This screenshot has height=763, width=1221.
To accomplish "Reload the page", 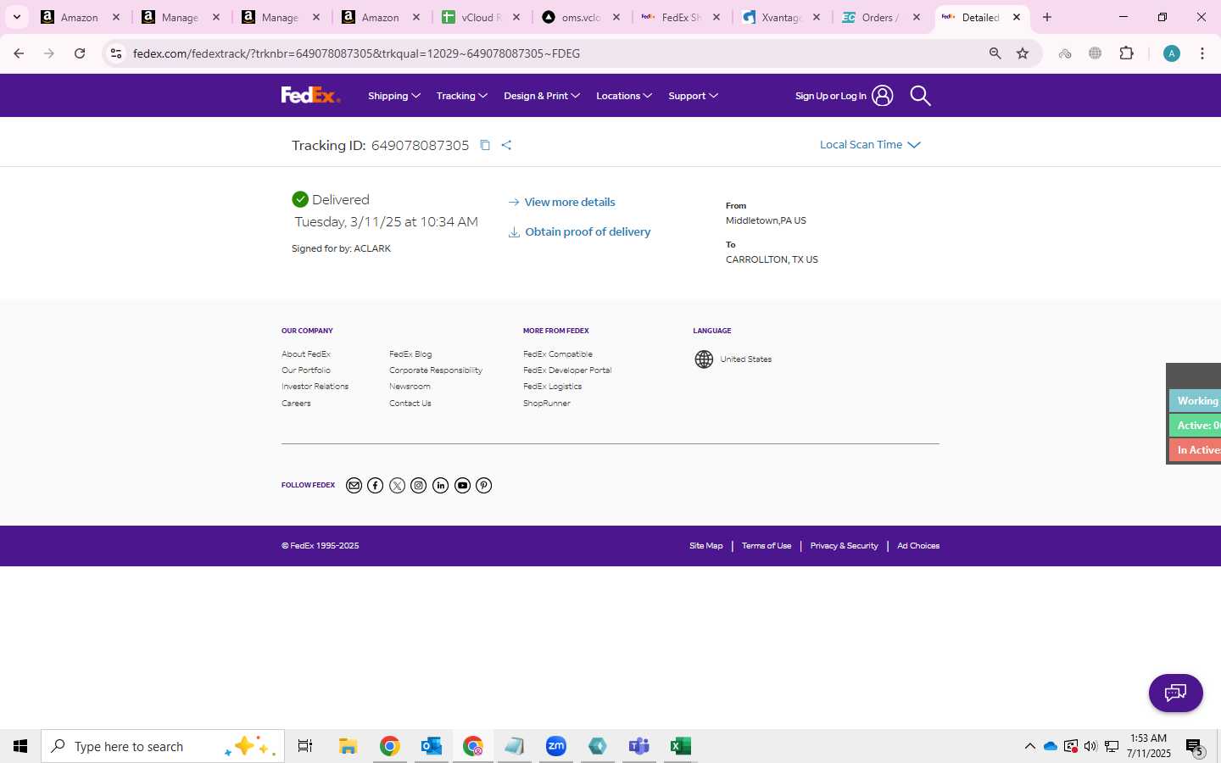I will tap(80, 53).
